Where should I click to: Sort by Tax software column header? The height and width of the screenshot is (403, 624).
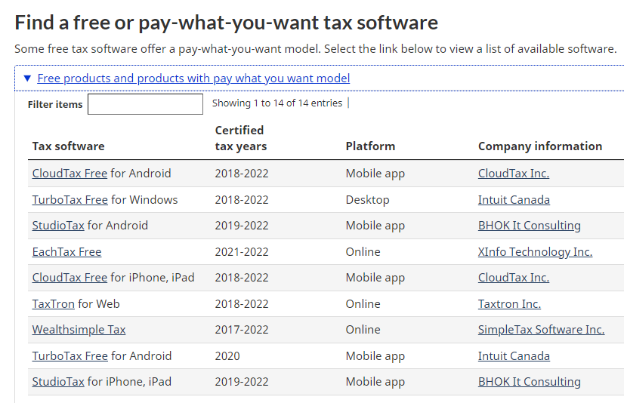(x=69, y=146)
